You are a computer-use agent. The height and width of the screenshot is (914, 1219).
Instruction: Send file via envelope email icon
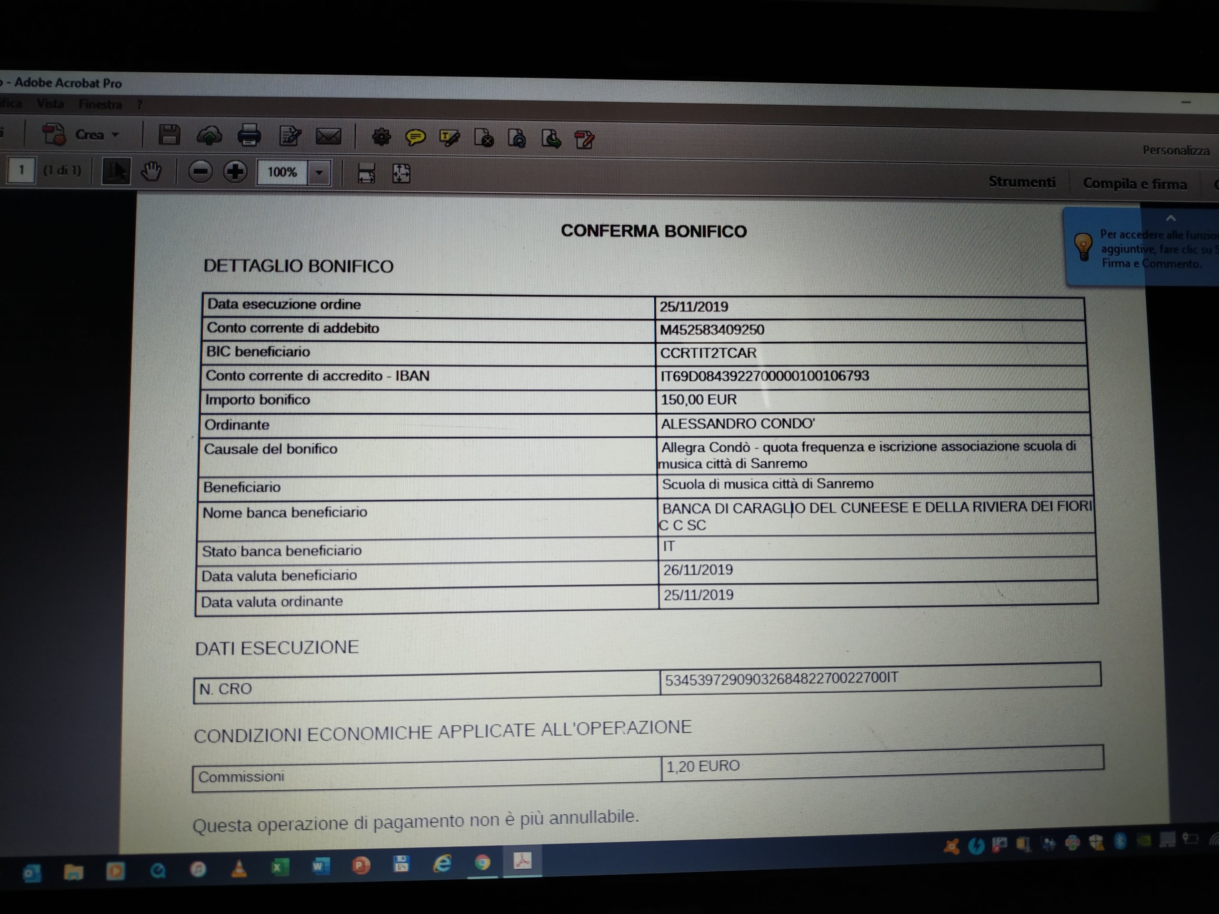329,137
